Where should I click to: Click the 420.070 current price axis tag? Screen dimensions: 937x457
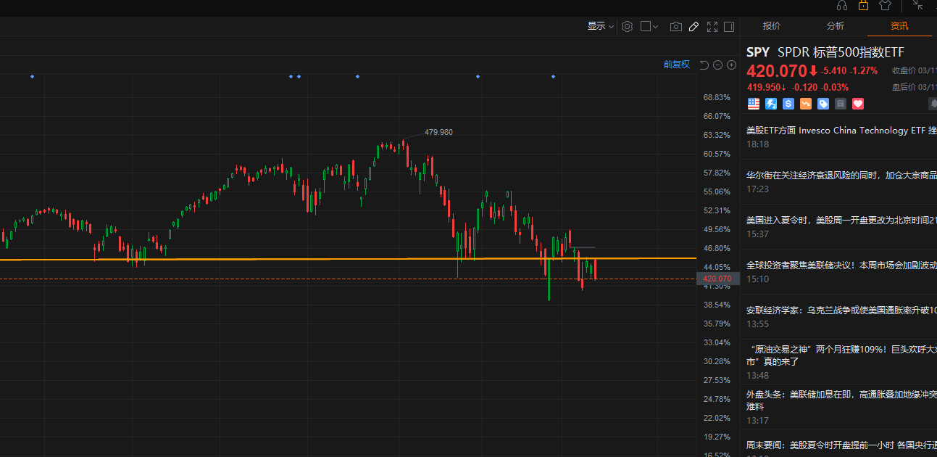(x=717, y=279)
